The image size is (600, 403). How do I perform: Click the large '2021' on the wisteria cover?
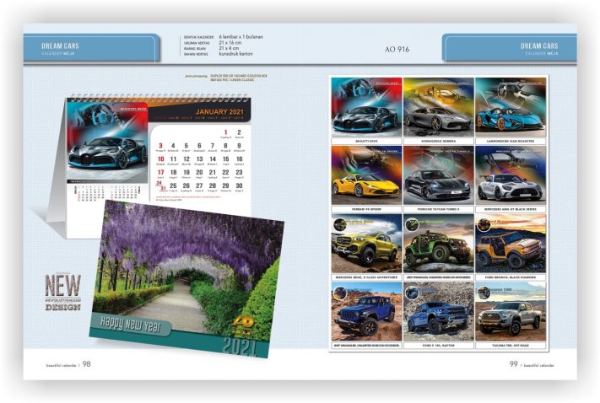[240, 347]
